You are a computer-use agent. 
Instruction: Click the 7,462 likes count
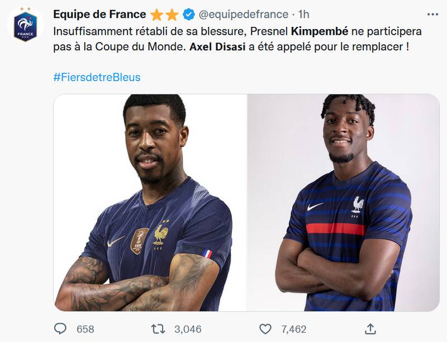click(x=294, y=329)
